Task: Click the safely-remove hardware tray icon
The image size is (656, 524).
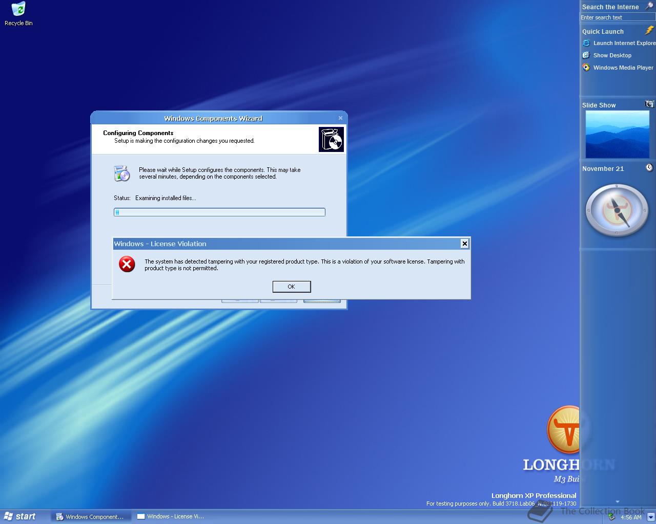Action: 611,517
